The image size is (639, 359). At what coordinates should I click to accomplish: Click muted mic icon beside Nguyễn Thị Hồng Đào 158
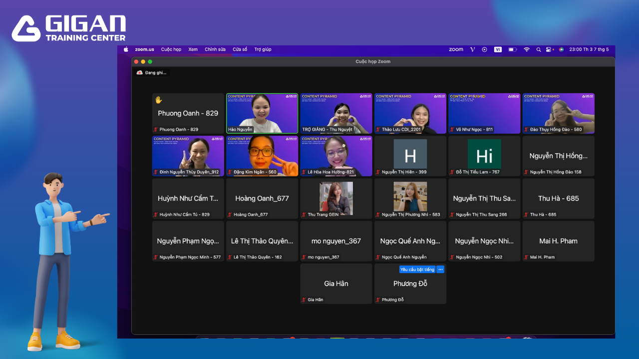click(x=526, y=172)
